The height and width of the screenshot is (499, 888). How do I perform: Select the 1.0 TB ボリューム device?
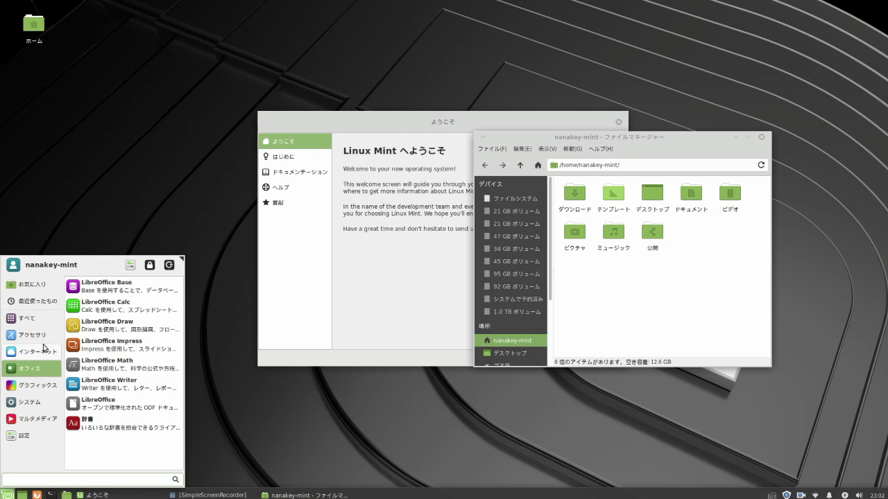tap(511, 312)
